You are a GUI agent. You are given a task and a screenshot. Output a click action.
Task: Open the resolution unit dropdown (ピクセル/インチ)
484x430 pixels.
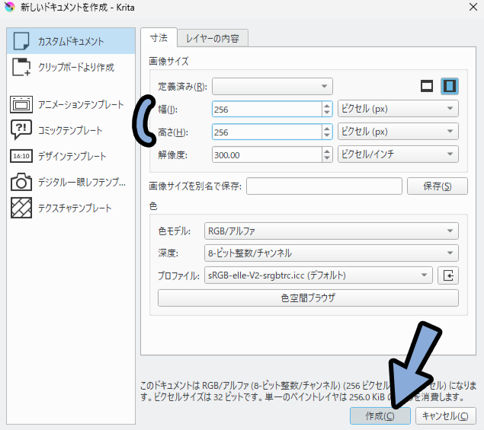click(398, 154)
